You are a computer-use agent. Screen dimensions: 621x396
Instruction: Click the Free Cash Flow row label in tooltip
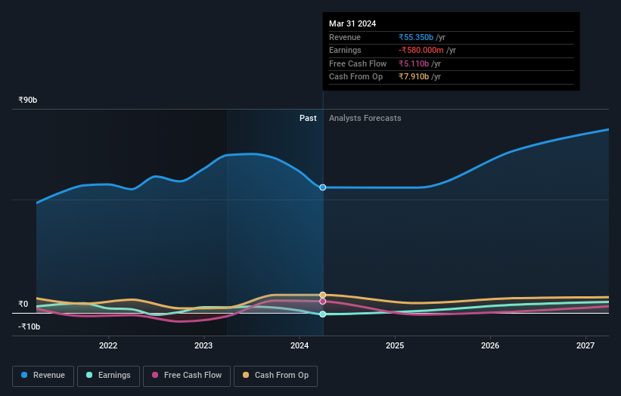click(358, 63)
